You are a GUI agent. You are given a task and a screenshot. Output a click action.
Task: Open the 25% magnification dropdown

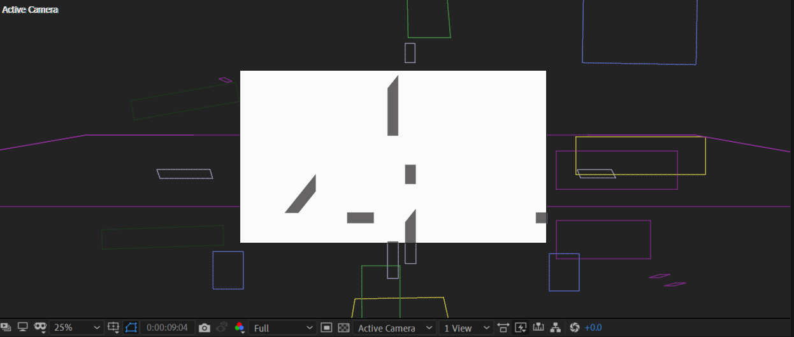[76, 327]
